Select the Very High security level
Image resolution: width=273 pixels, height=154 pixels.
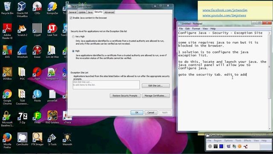[73, 37]
